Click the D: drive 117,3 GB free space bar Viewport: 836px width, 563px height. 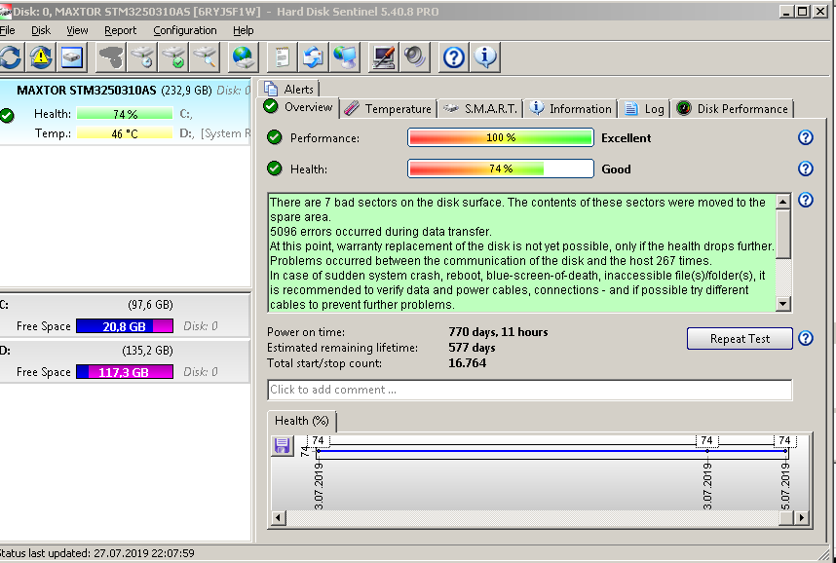coord(125,372)
